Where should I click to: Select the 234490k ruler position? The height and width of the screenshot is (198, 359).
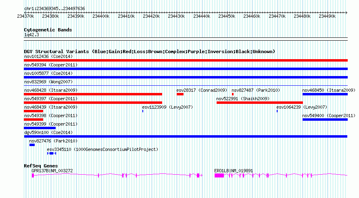click(x=327, y=16)
